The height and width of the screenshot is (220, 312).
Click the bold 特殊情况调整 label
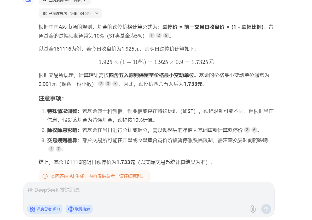(x=62, y=111)
